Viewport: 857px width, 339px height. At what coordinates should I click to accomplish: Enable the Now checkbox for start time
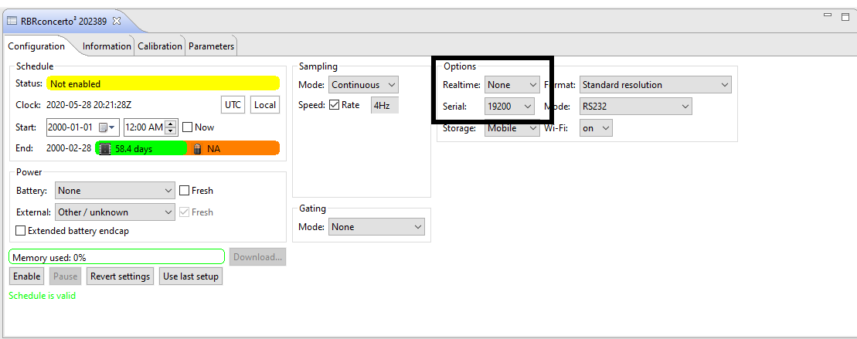click(x=187, y=127)
